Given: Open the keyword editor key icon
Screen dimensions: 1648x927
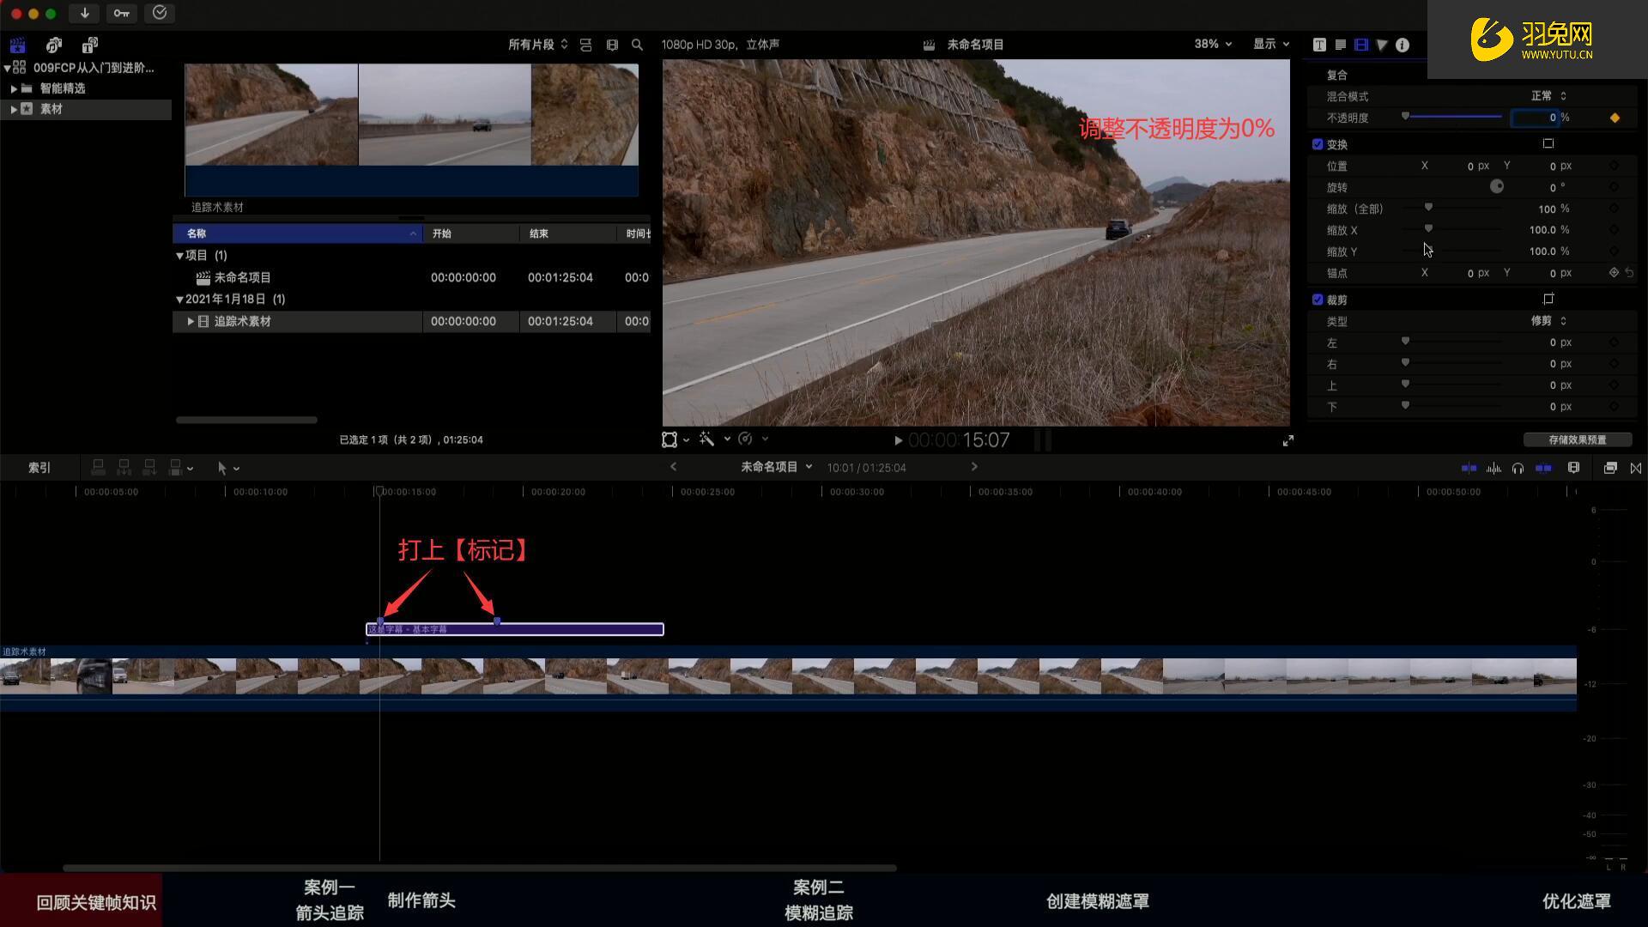Looking at the screenshot, I should 121,13.
